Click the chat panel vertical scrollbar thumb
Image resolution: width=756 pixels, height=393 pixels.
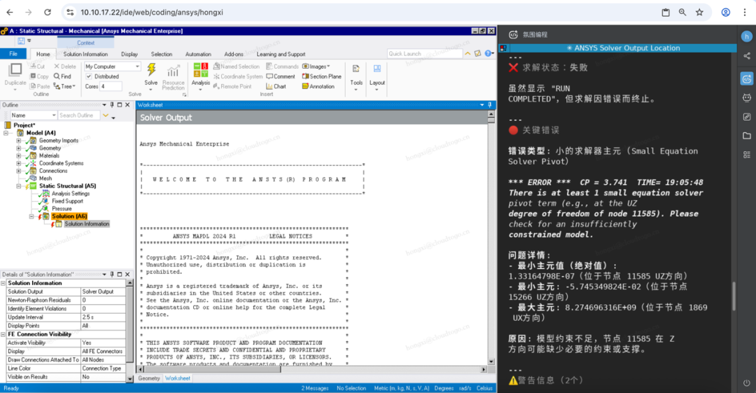[x=734, y=296]
